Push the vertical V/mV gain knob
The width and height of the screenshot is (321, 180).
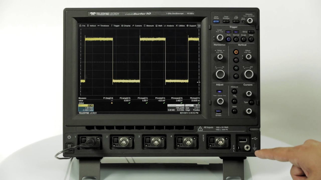[x=249, y=74]
